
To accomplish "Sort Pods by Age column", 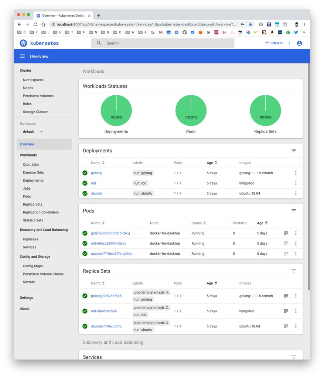I will [x=262, y=223].
